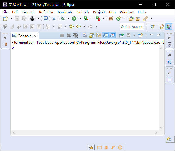Expand the Debug dropdown arrow
The image size is (175, 151).
point(68,18)
